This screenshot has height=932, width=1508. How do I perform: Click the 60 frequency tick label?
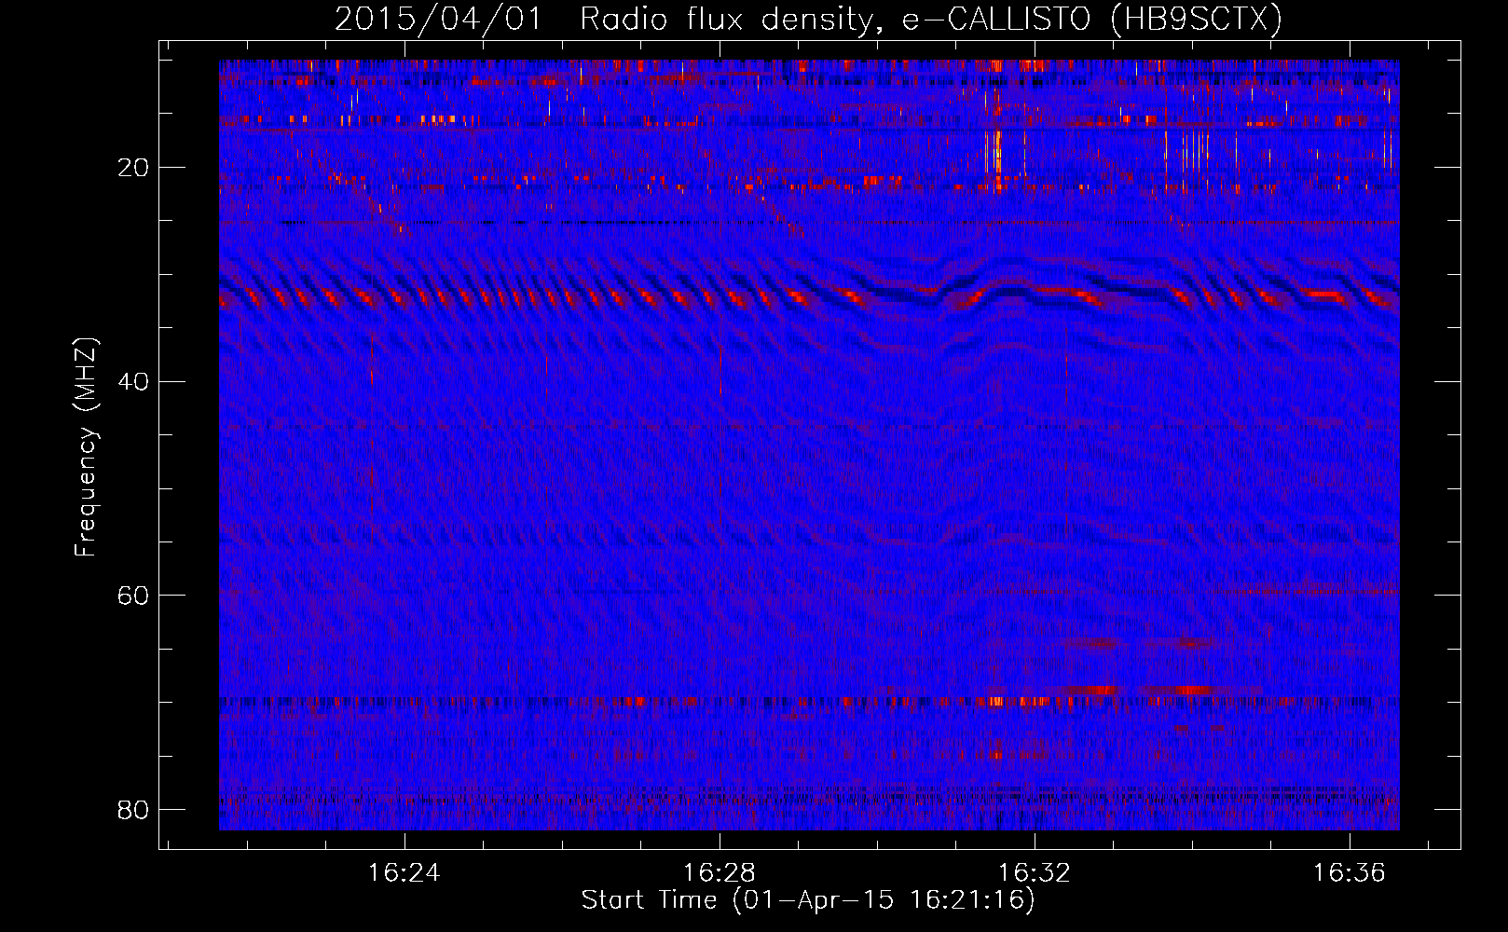pos(133,595)
